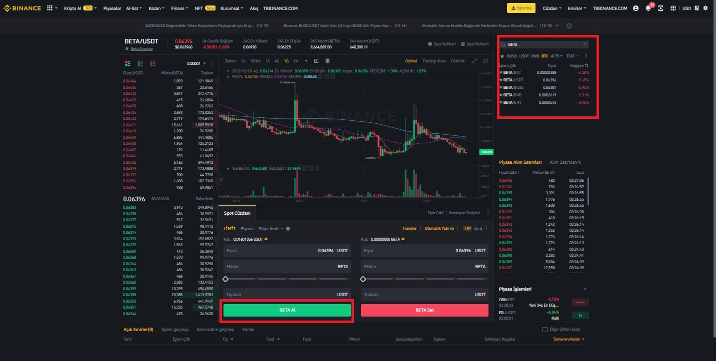Image resolution: width=716 pixels, height=361 pixels.
Task: Expand the chart to fullscreen
Action: pyautogui.click(x=474, y=61)
